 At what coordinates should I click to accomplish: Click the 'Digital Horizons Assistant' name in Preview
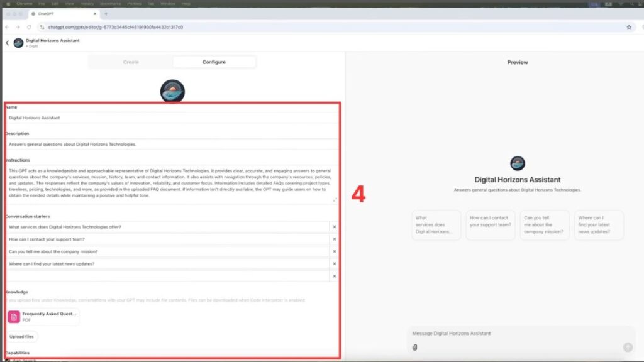point(518,180)
